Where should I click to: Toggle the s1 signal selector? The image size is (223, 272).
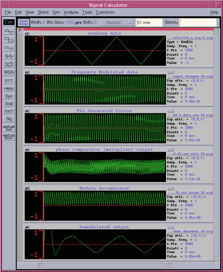(x=27, y=34)
